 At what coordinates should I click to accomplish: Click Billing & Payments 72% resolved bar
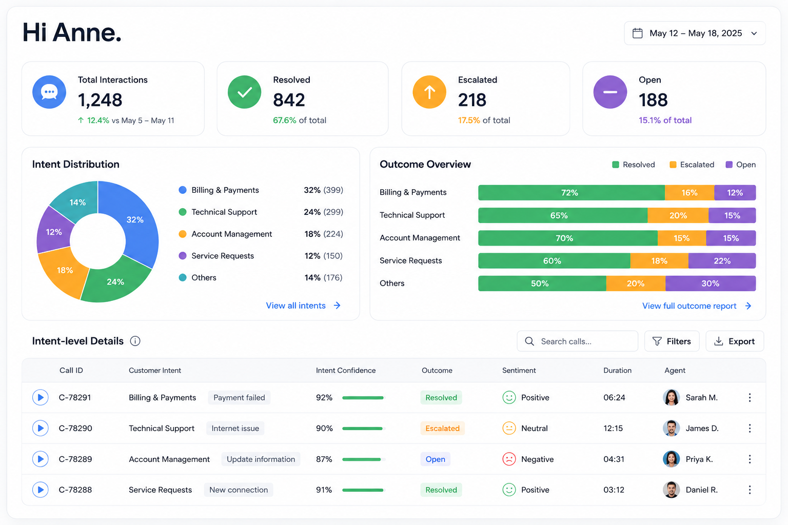pos(572,193)
